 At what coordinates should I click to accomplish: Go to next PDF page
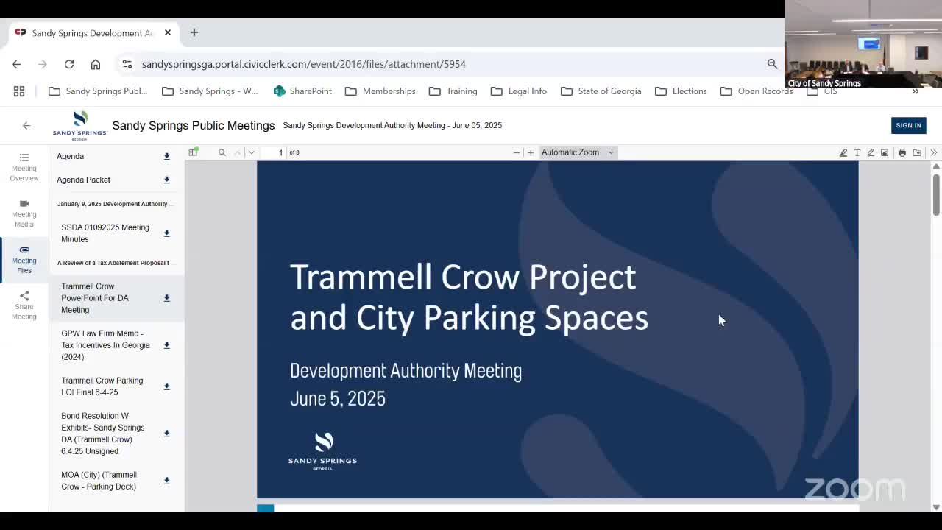pos(252,152)
